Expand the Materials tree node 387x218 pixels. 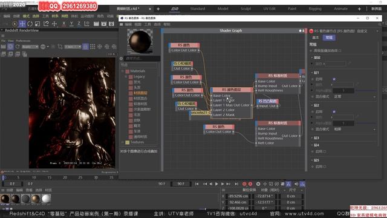click(x=123, y=71)
